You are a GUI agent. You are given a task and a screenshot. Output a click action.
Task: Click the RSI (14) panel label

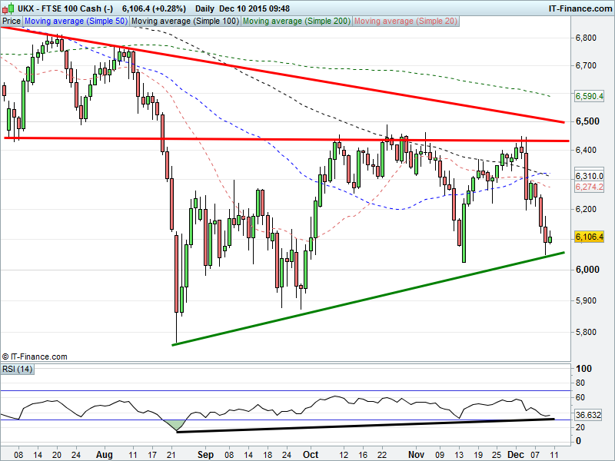click(17, 370)
